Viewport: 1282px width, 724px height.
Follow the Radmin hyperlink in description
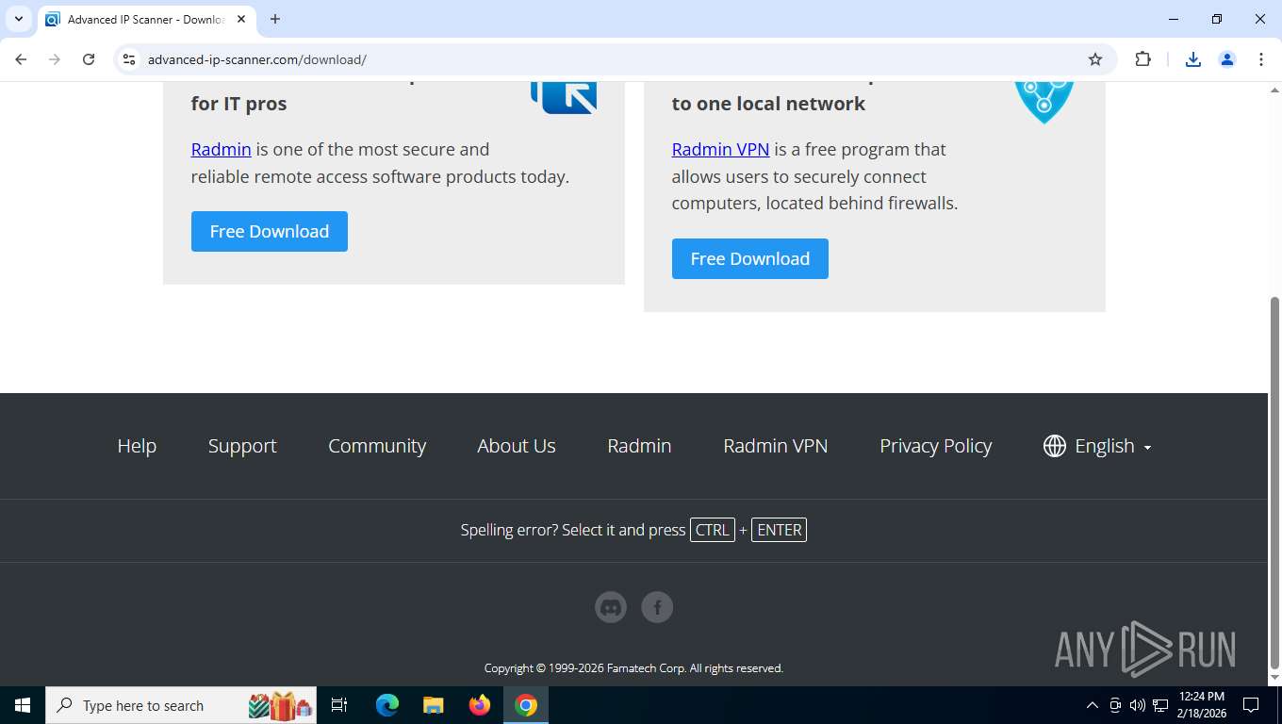pyautogui.click(x=222, y=149)
